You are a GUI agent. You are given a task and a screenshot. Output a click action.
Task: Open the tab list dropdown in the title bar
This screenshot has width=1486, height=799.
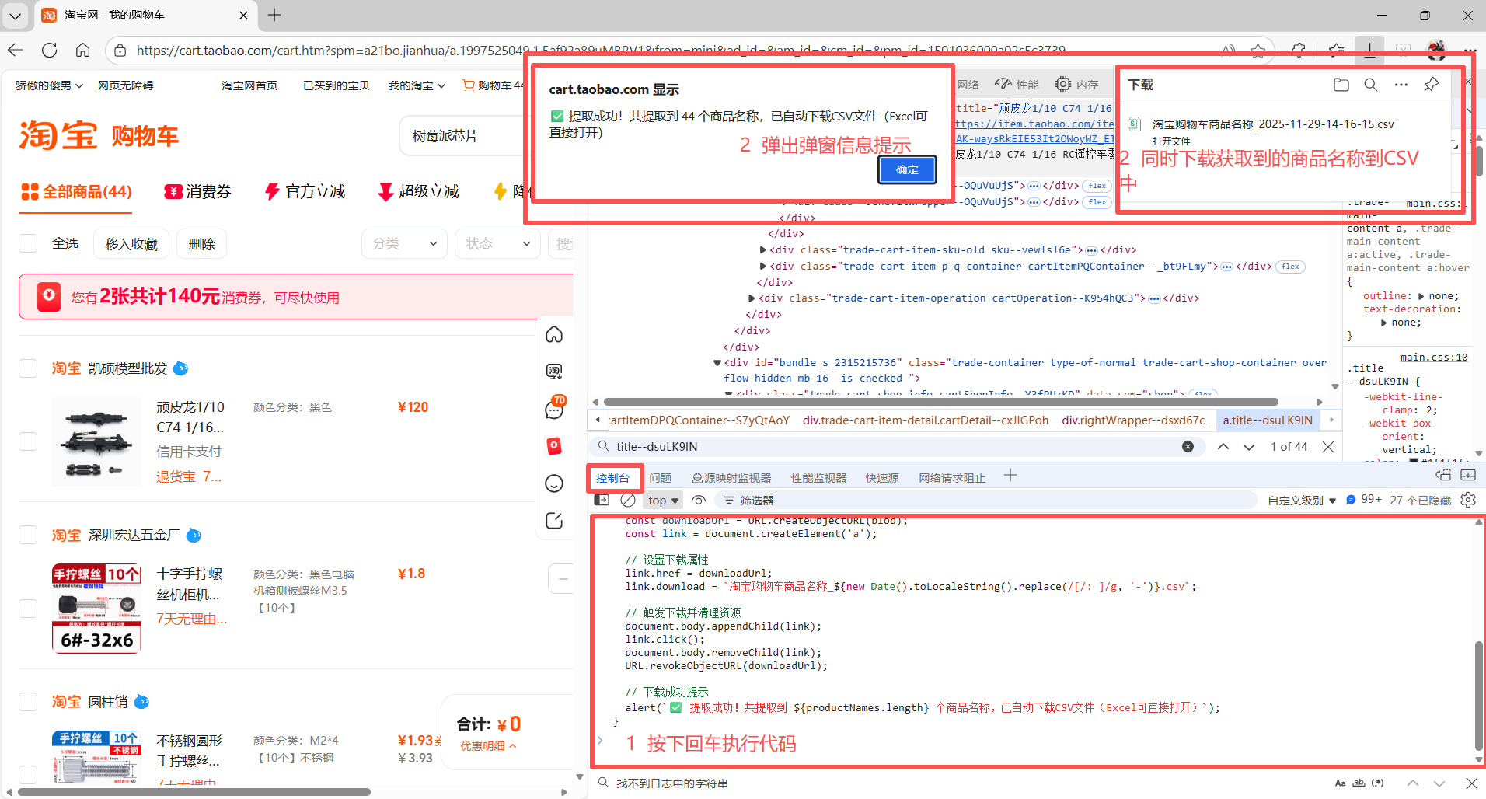(15, 15)
